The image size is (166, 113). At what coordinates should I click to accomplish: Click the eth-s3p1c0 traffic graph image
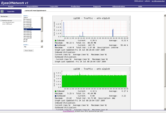pos(92,40)
